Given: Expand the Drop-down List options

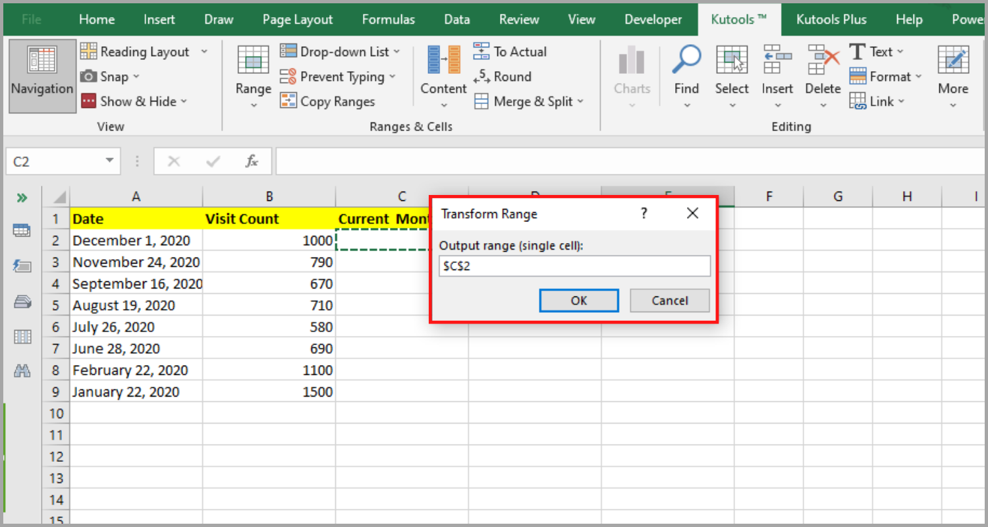Looking at the screenshot, I should 341,51.
